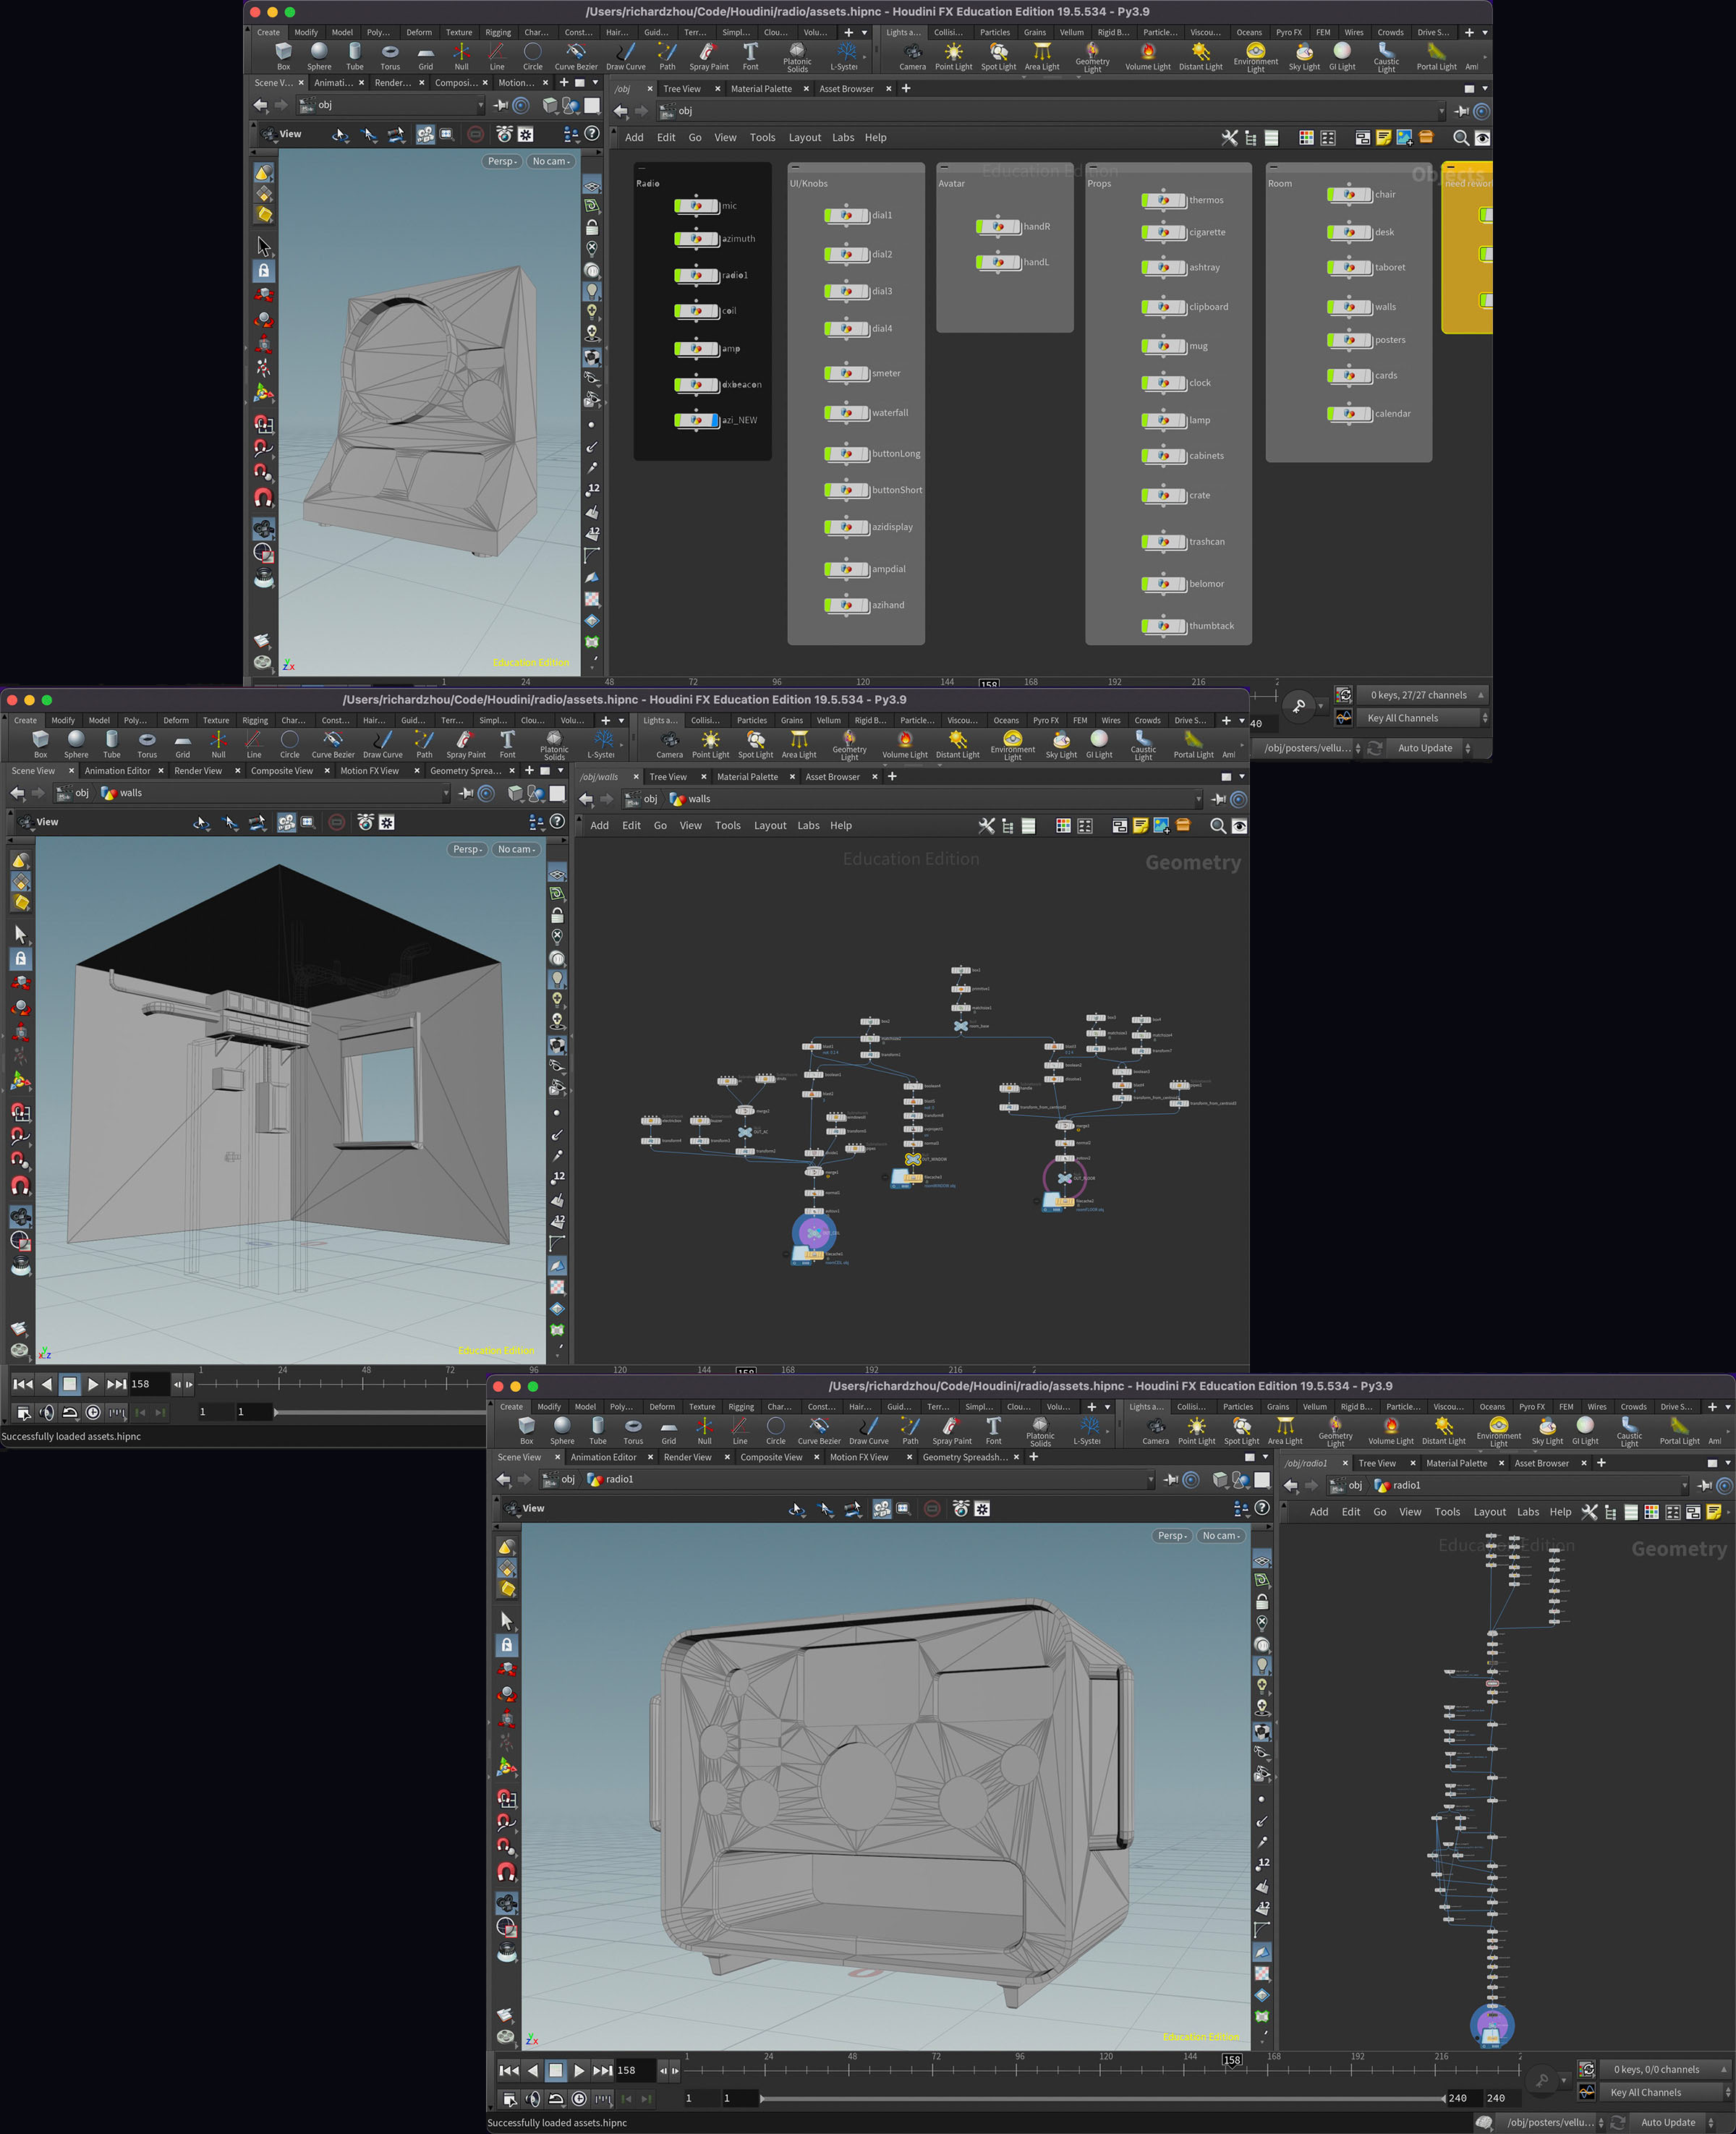Toggle display flag on dxbeacon node
The height and width of the screenshot is (2134, 1736).
click(x=714, y=384)
